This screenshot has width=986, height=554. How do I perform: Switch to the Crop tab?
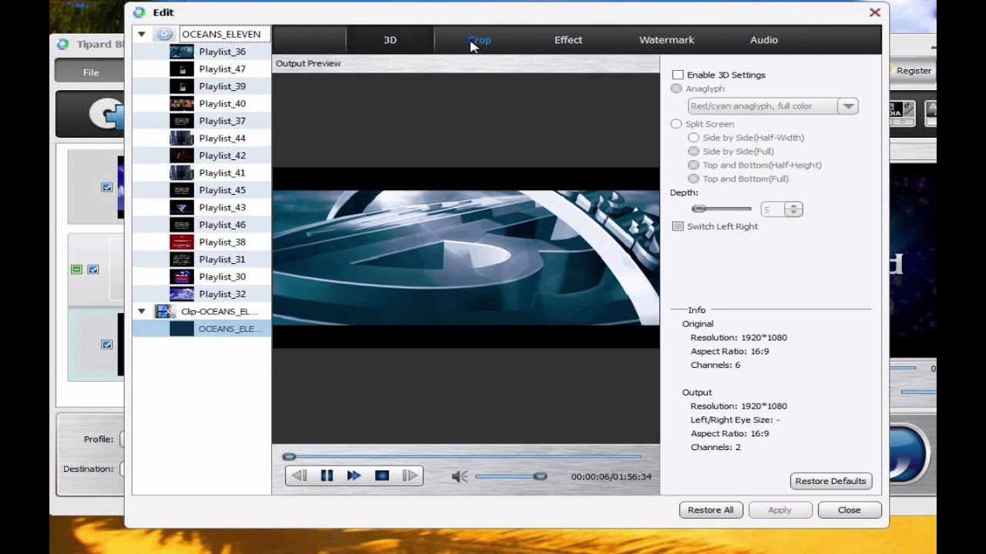tap(479, 40)
